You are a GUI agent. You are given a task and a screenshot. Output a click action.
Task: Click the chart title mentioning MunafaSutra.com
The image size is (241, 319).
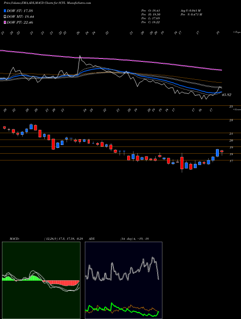point(47,3)
